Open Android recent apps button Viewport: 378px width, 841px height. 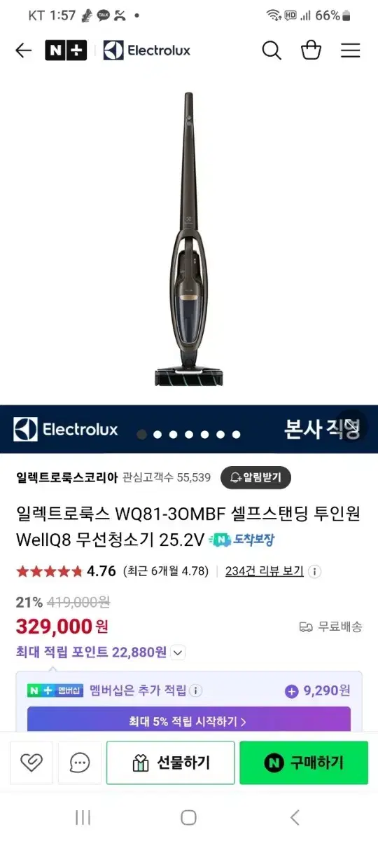coord(83,817)
